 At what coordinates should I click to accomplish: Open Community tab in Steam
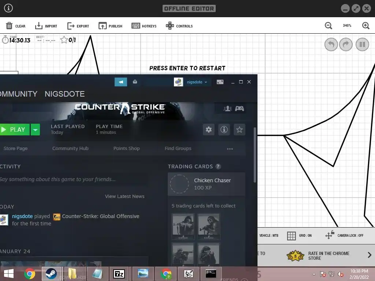click(19, 94)
